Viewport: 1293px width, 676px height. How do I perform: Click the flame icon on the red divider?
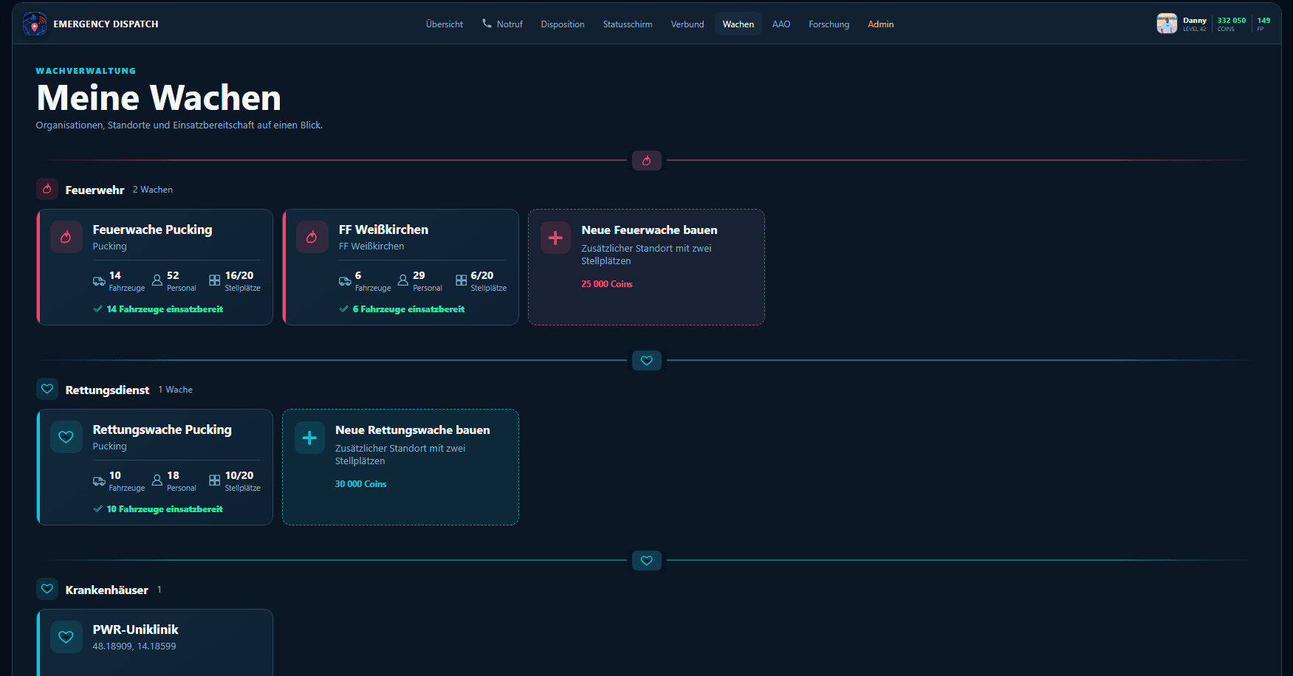647,160
